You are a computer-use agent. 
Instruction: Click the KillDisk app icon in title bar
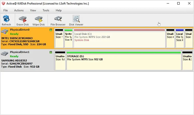(3, 3)
